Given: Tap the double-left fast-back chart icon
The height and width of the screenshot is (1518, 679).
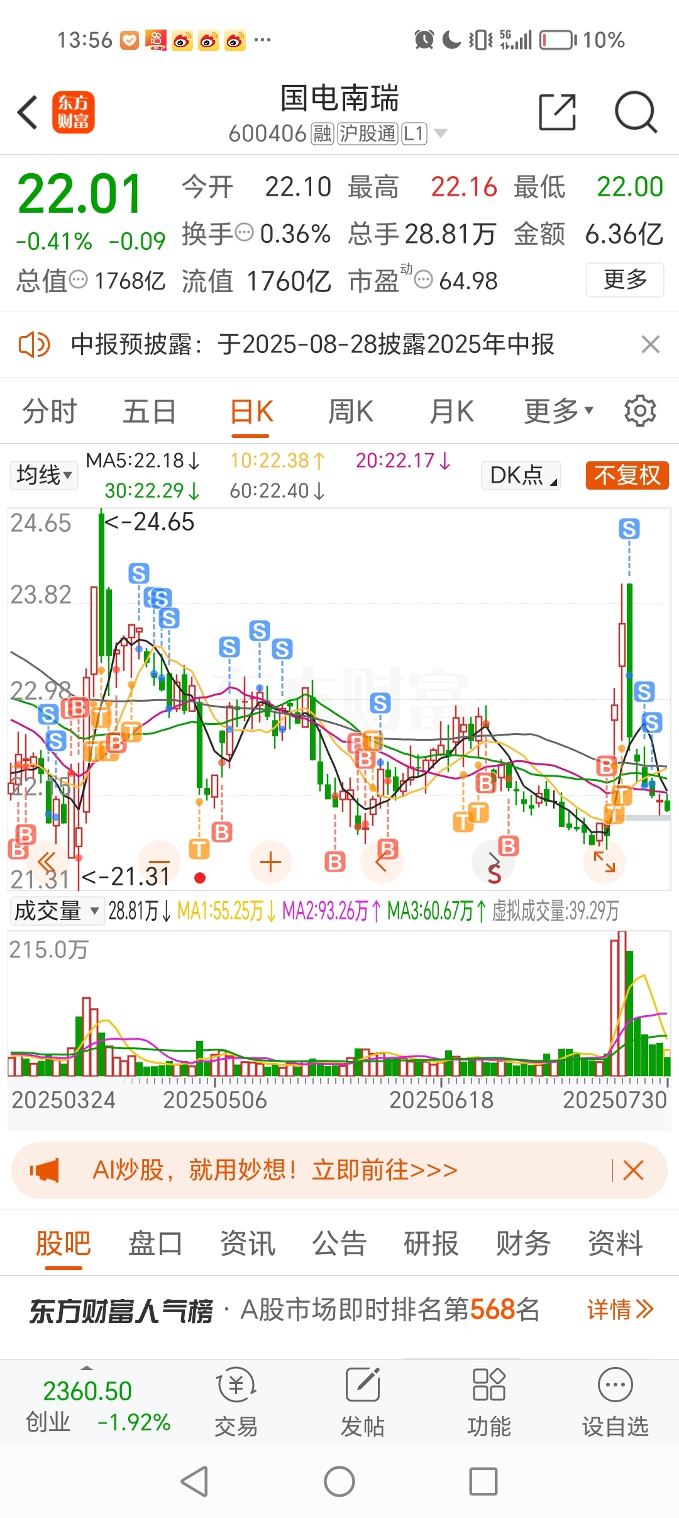Looking at the screenshot, I should (x=47, y=862).
